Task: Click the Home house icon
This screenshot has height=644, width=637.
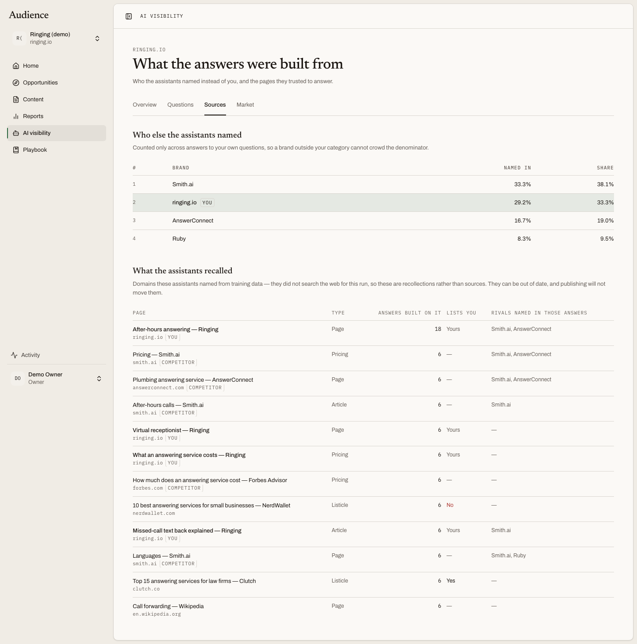Action: point(16,66)
